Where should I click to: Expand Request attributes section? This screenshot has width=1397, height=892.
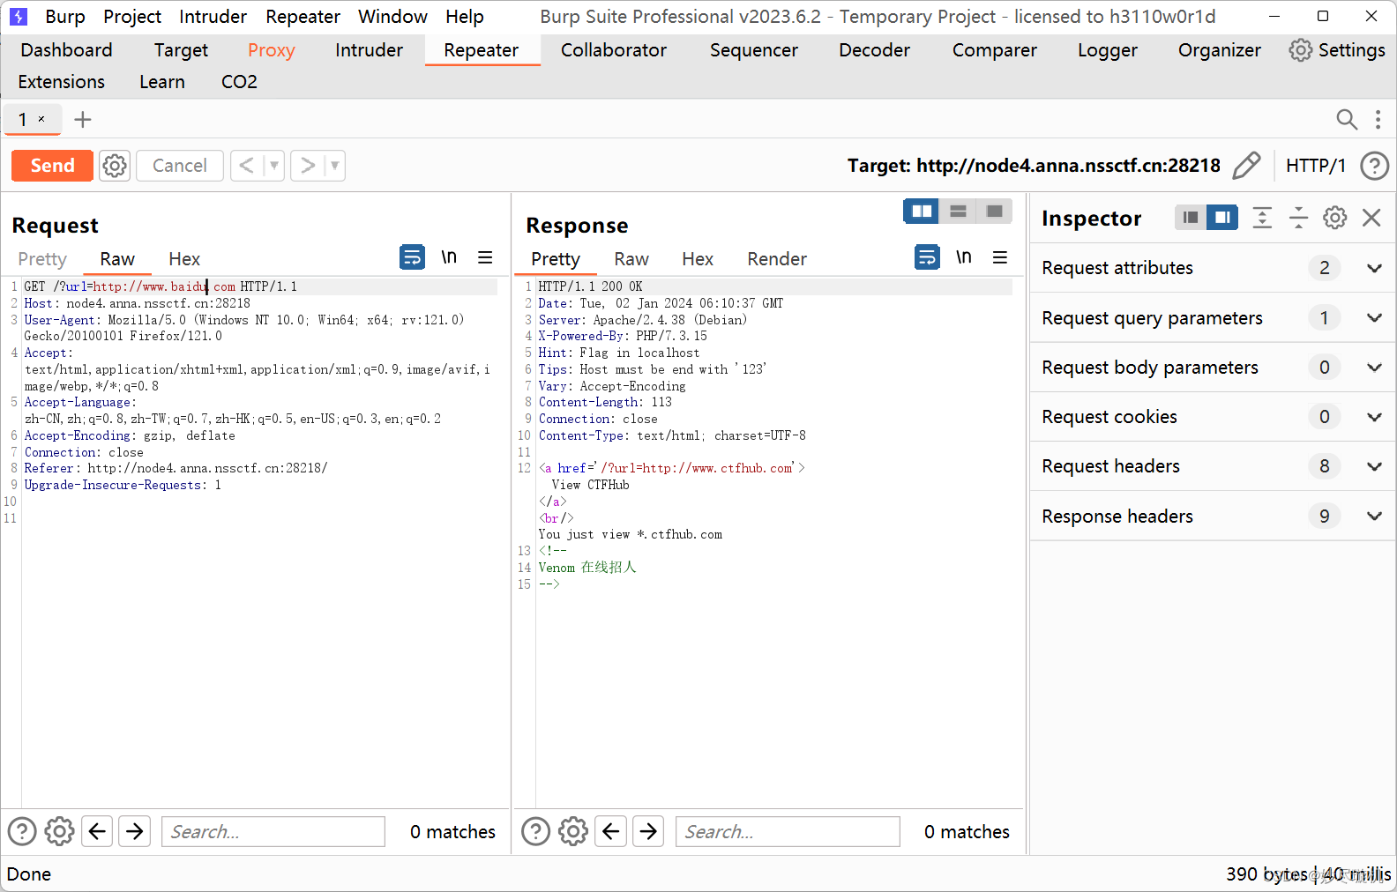(x=1213, y=268)
